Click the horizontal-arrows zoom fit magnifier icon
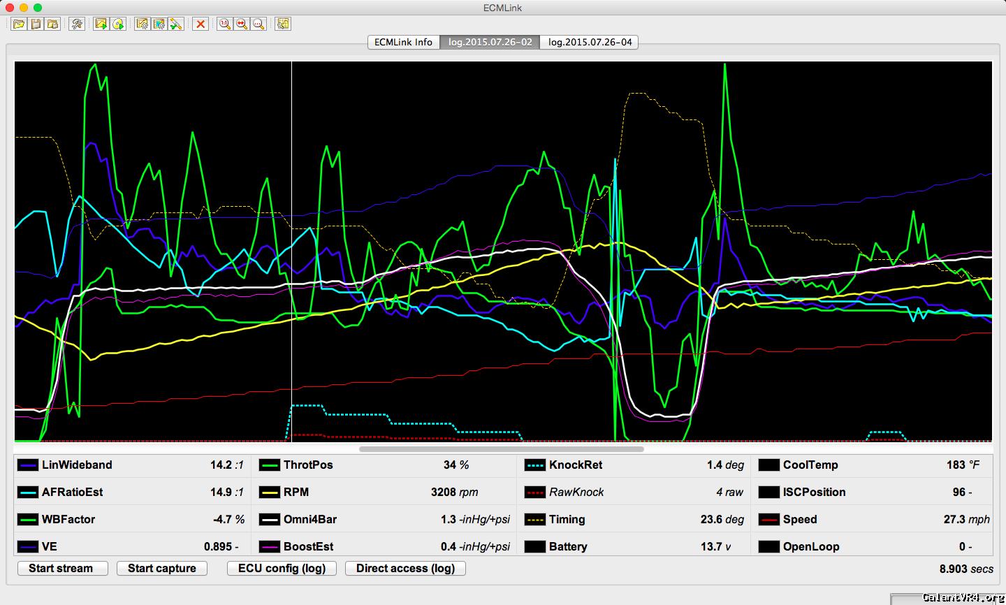Image resolution: width=1006 pixels, height=605 pixels. pyautogui.click(x=242, y=24)
